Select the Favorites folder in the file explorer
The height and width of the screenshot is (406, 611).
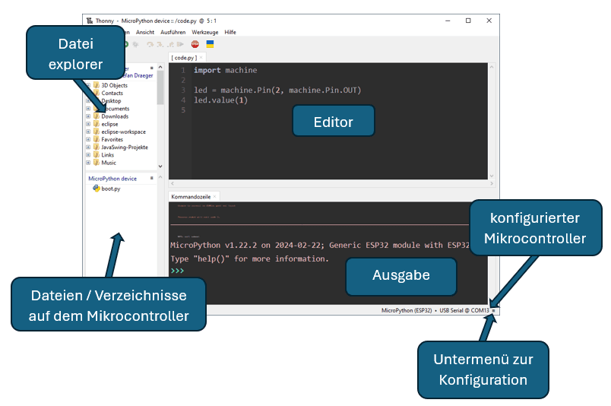[x=112, y=139]
